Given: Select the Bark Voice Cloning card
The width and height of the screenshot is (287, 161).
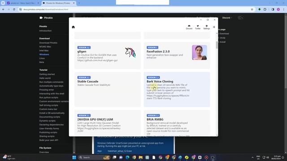Looking at the screenshot, I should (177, 89).
